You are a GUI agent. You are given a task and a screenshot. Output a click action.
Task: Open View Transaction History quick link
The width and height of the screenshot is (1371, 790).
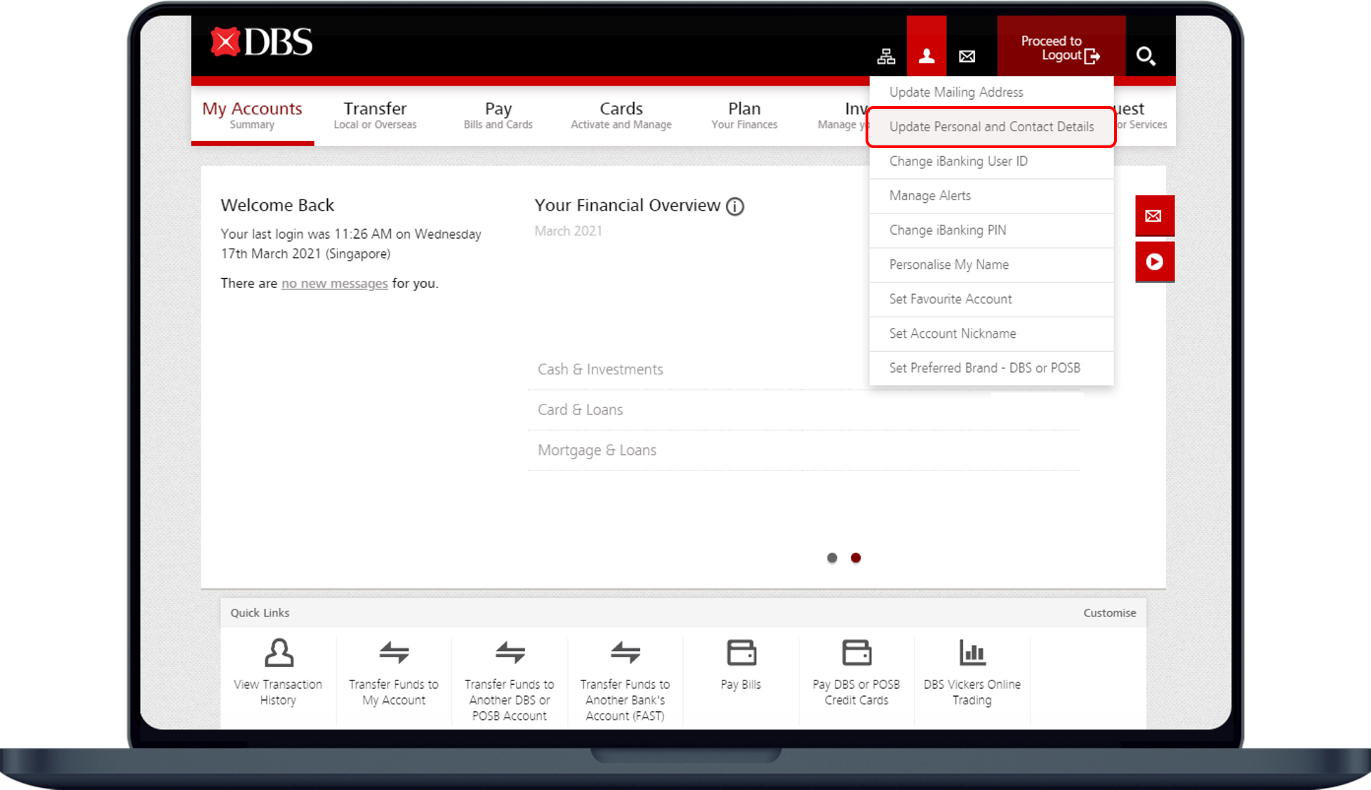278,672
